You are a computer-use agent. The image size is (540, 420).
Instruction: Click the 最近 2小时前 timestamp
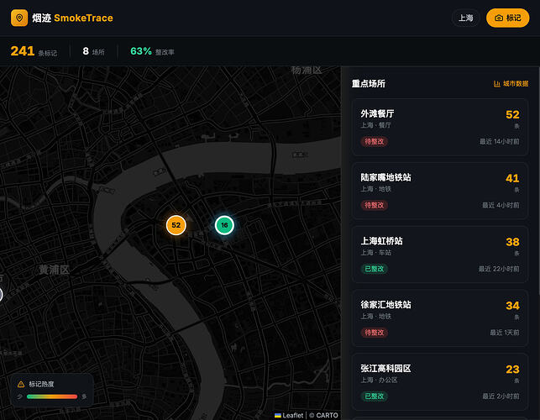[501, 396]
